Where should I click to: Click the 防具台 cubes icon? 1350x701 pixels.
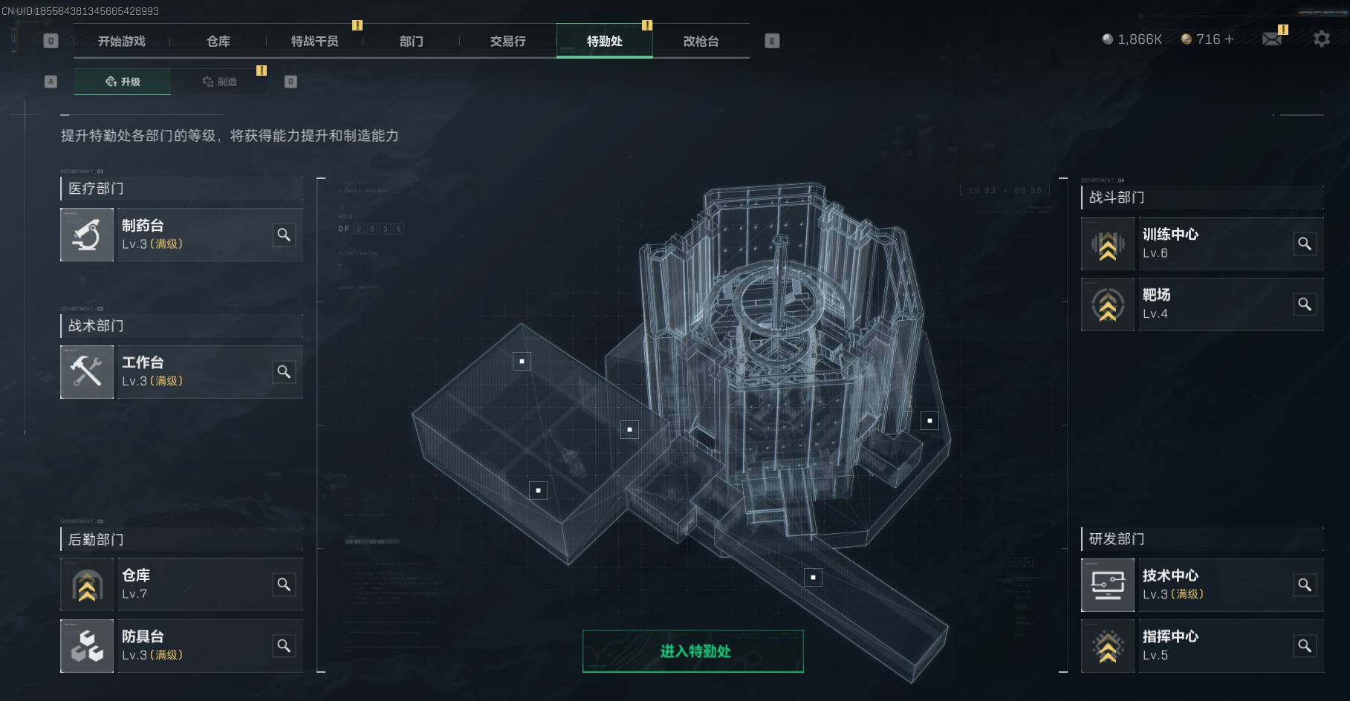coord(87,646)
